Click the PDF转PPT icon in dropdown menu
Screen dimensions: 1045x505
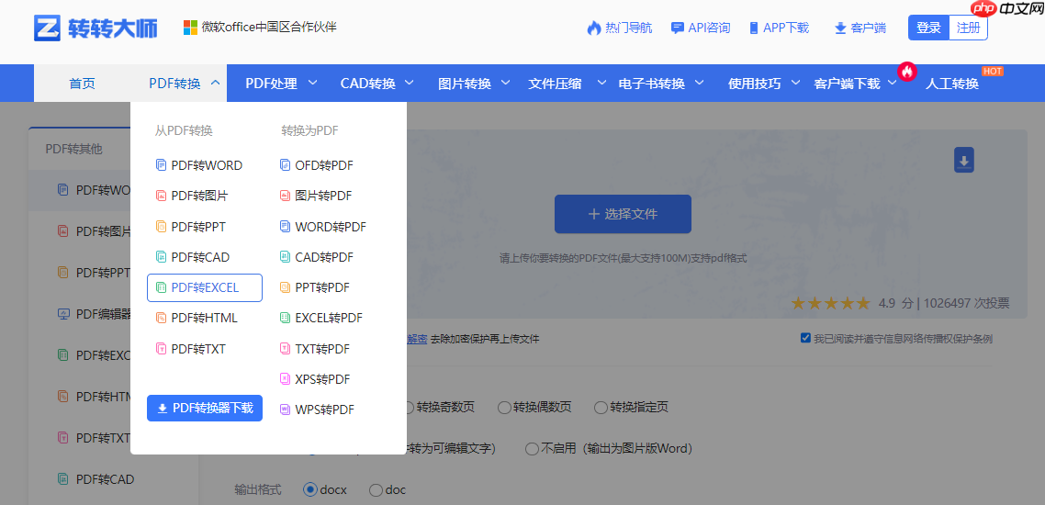[x=161, y=227]
